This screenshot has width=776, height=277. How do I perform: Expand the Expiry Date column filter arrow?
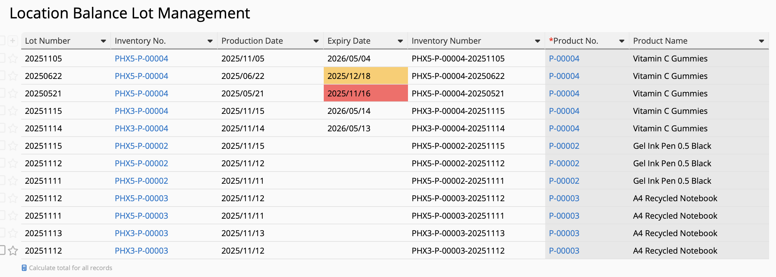(400, 41)
